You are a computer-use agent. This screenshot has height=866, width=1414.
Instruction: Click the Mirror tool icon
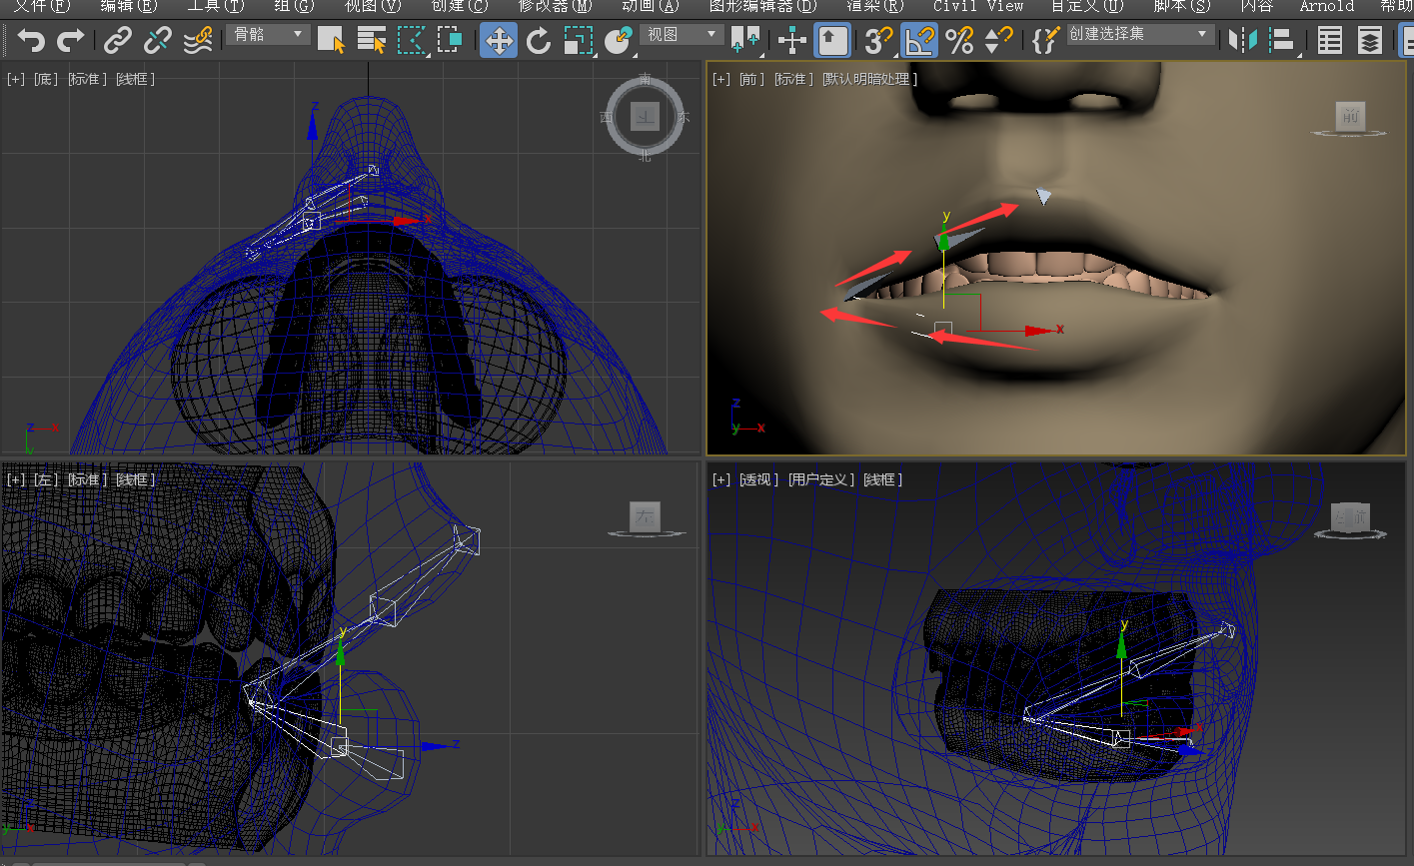tap(1243, 41)
